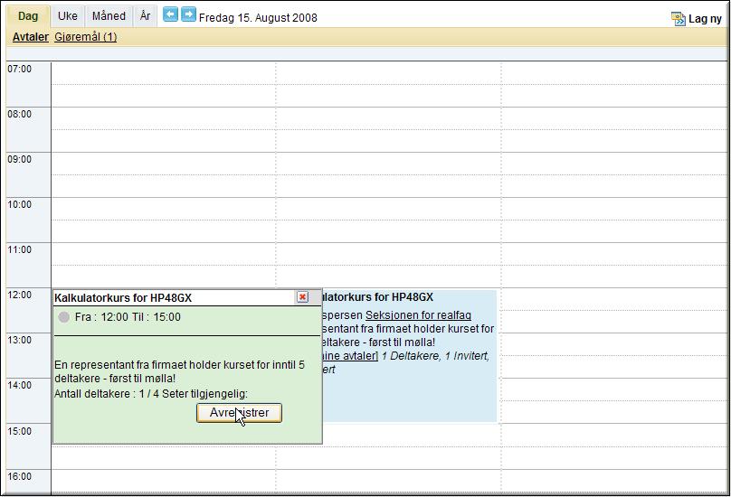Click the blue event title for HP48GX

click(377, 297)
